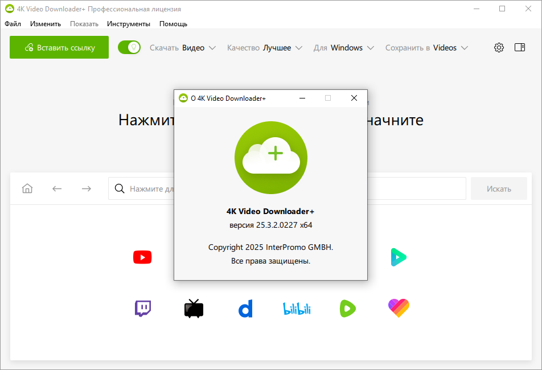Open the Likee heart icon
This screenshot has width=542, height=370.
click(x=399, y=309)
